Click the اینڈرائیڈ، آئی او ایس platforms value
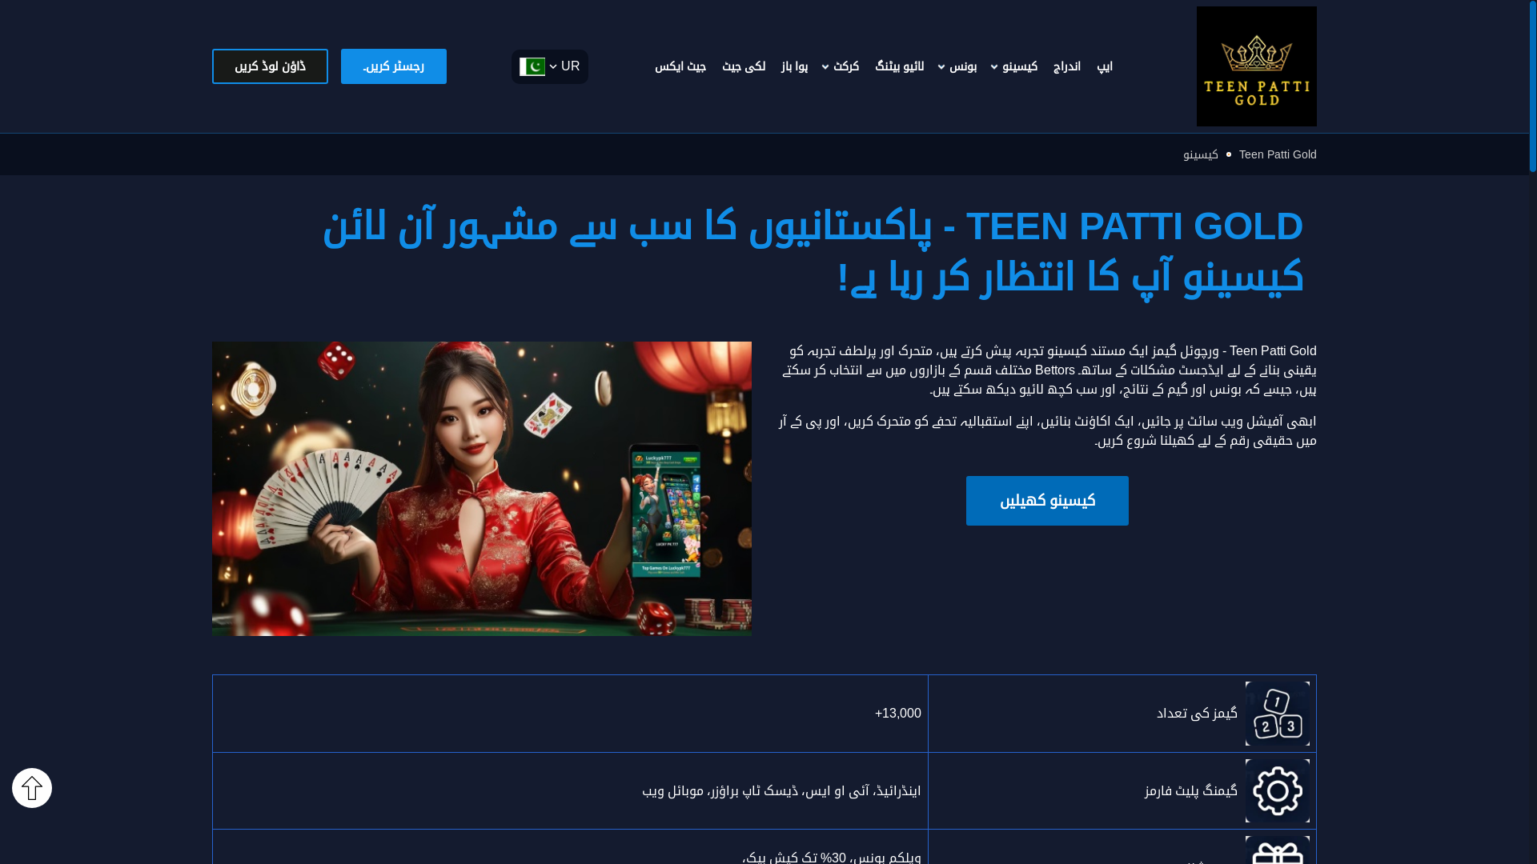This screenshot has height=864, width=1537. click(x=781, y=790)
